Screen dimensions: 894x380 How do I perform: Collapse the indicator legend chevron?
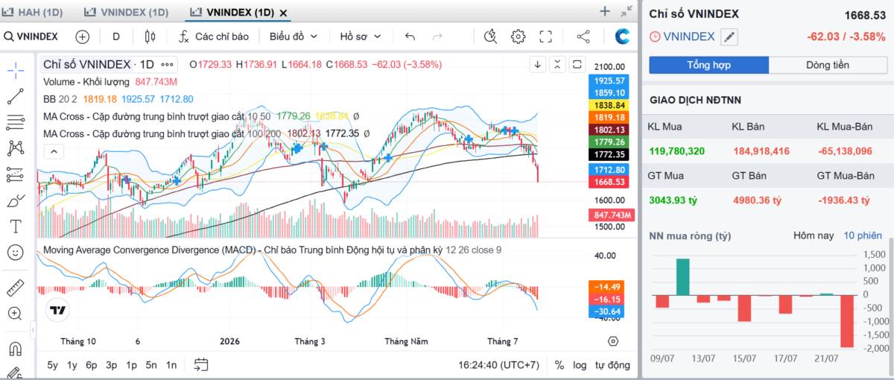(54, 151)
